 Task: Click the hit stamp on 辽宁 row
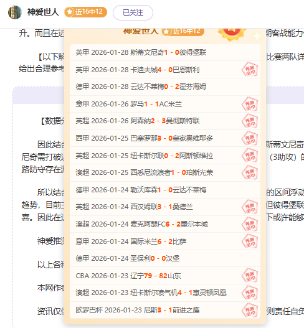click(x=250, y=276)
